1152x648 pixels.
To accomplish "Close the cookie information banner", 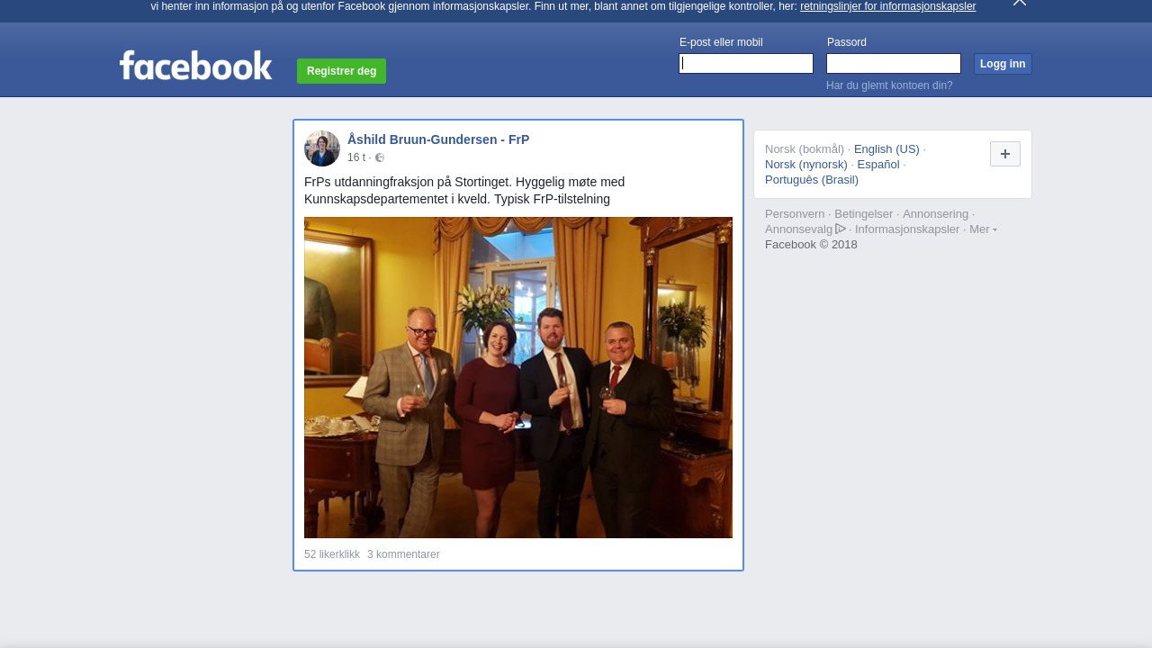I will click(x=1019, y=3).
